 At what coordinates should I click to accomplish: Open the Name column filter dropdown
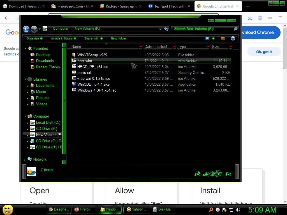(x=141, y=47)
